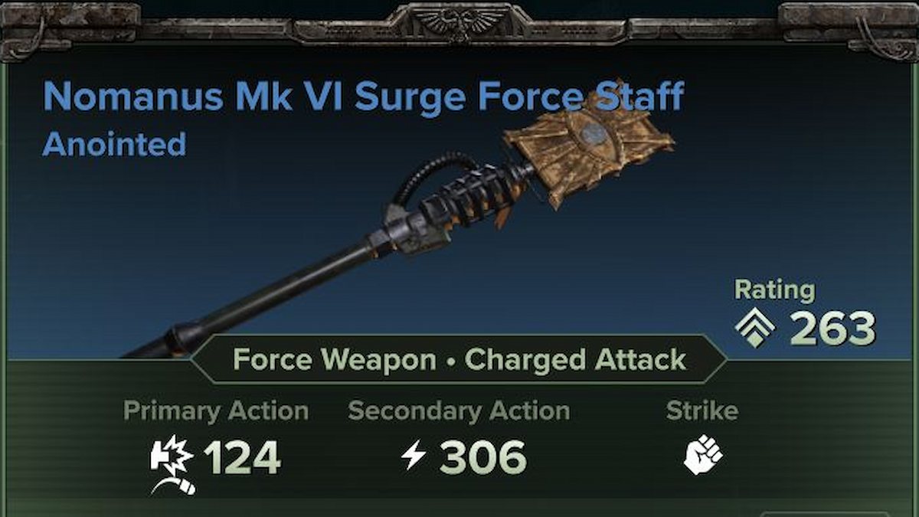The image size is (919, 517).
Task: Click the top-left corner frame ornament
Action: [70, 29]
